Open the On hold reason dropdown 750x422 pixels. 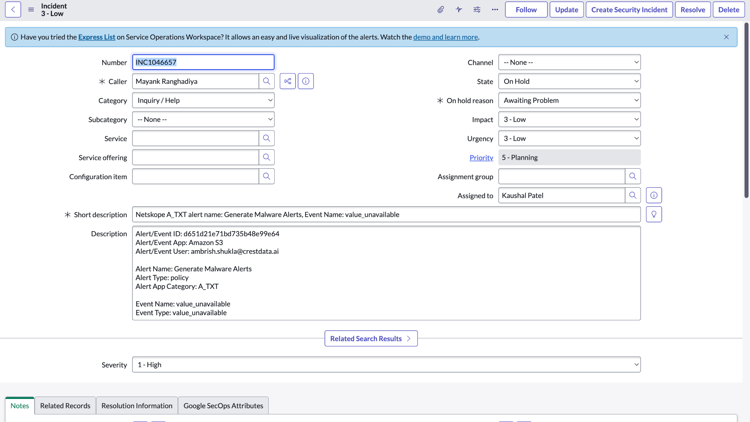click(569, 100)
